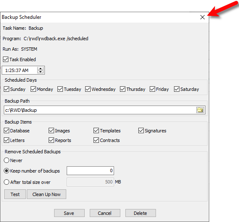Disable Database backup item
The height and width of the screenshot is (222, 239).
[6, 131]
